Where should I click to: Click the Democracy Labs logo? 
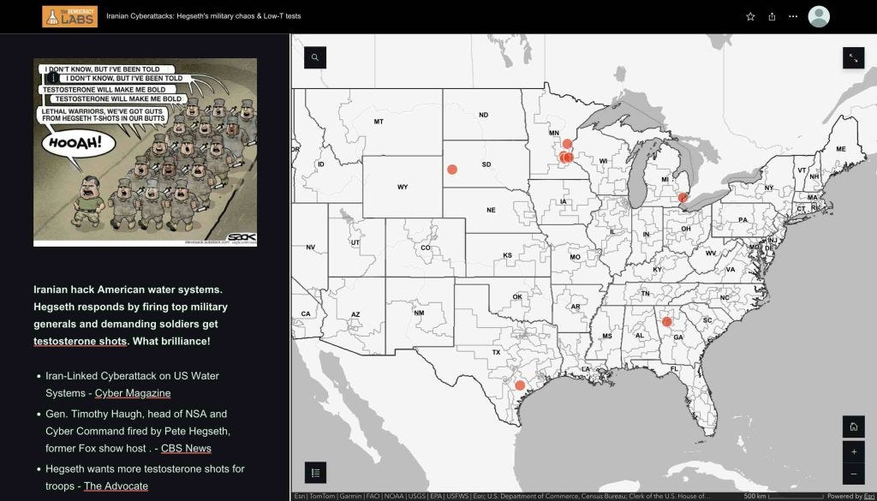(x=70, y=16)
